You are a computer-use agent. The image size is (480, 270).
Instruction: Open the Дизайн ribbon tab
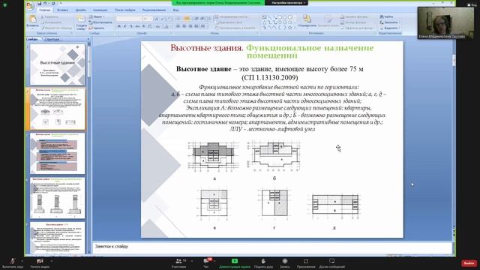(81, 10)
